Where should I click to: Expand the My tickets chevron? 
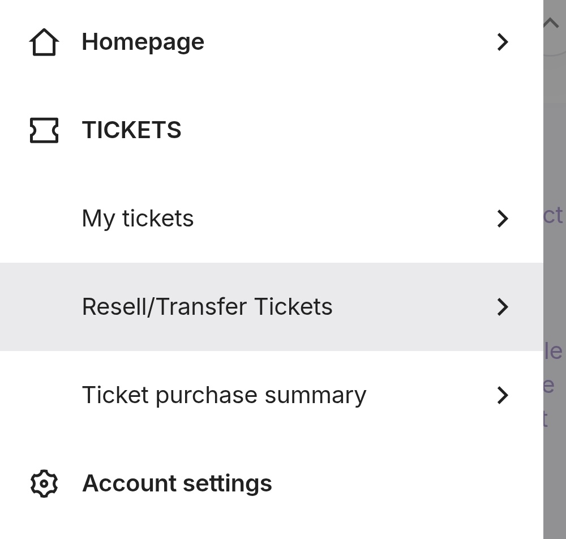(x=502, y=219)
